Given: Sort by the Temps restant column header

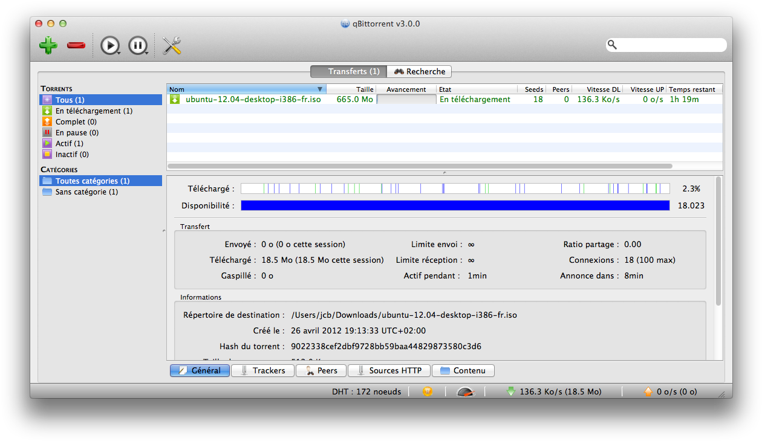Looking at the screenshot, I should [x=694, y=89].
